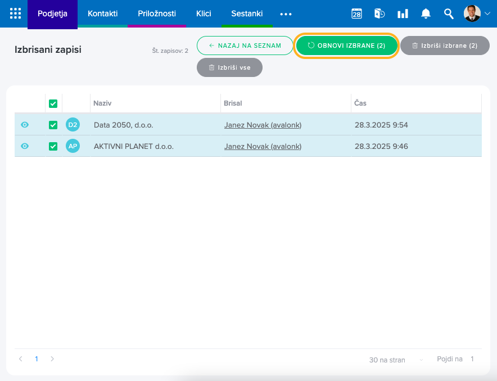497x381 pixels.
Task: Click the search magnifier icon
Action: (449, 14)
